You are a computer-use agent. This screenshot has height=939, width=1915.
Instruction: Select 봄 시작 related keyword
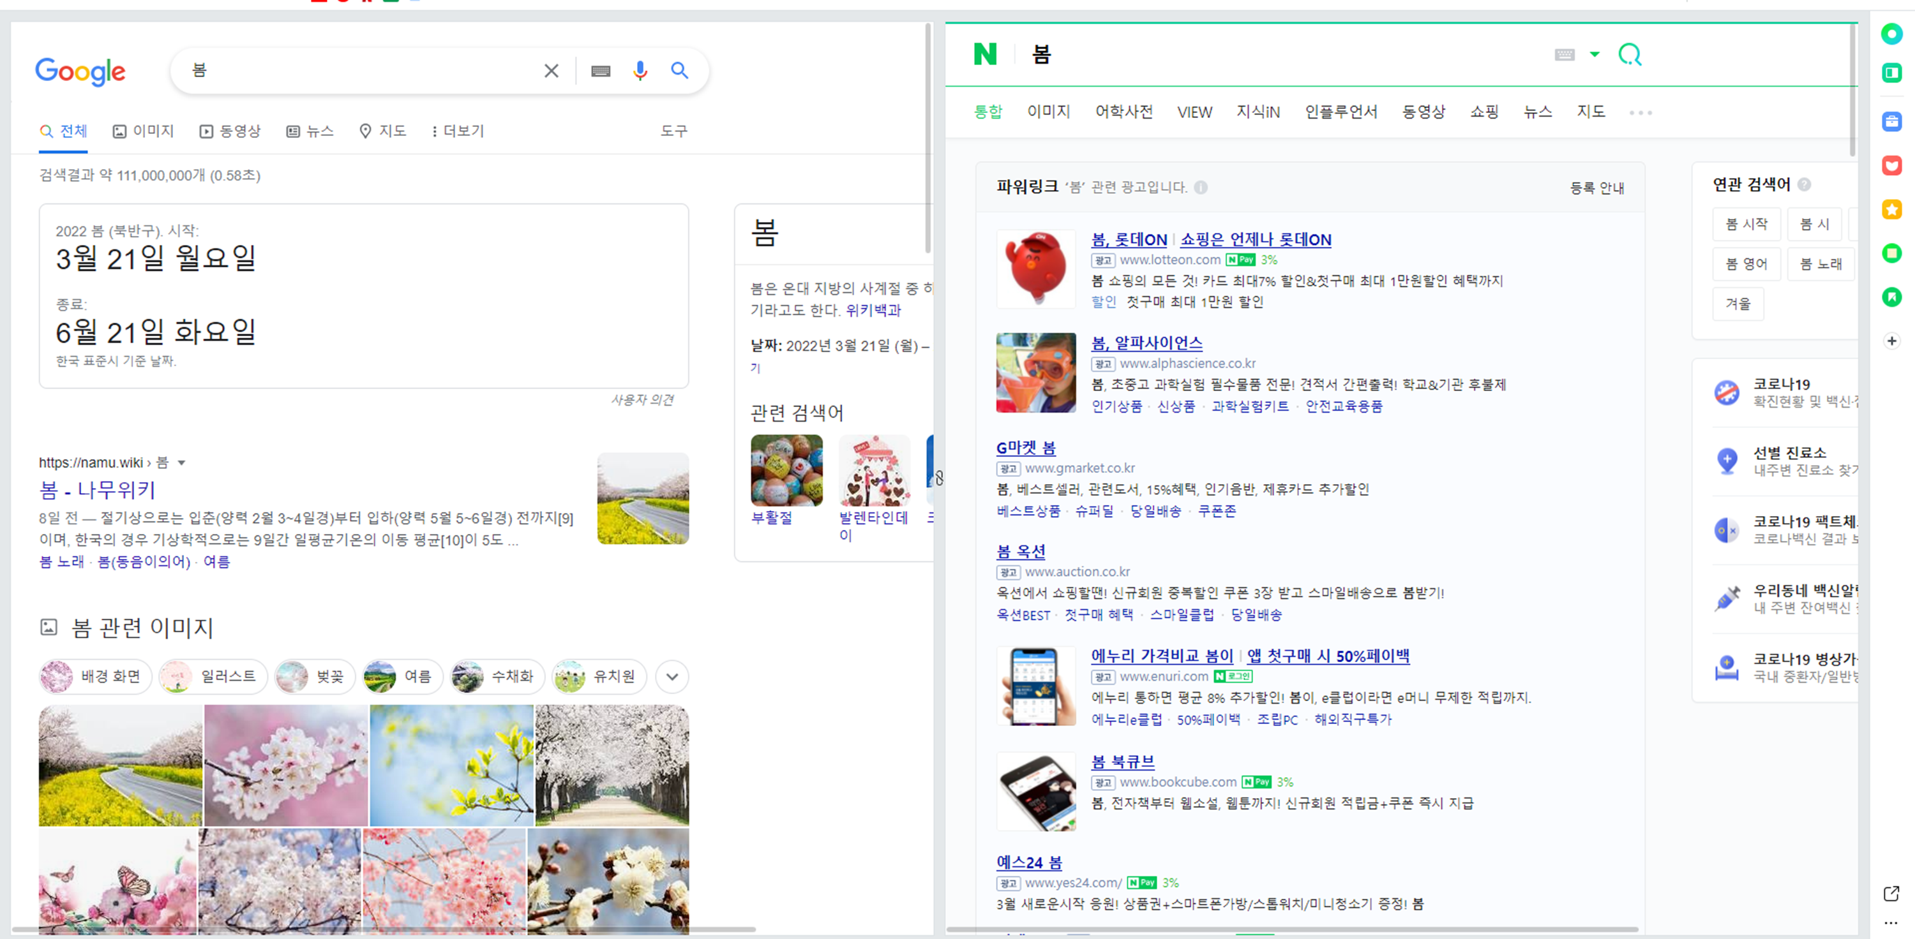click(x=1746, y=225)
